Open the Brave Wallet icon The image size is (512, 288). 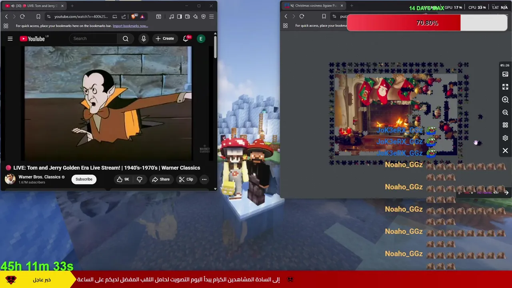(187, 16)
